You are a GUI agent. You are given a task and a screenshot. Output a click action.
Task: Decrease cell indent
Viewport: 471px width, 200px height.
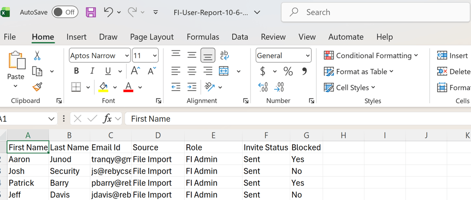click(x=176, y=87)
